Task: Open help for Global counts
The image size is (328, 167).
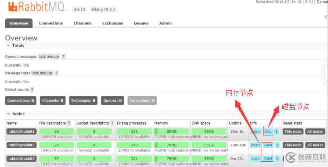Action: click(x=32, y=89)
